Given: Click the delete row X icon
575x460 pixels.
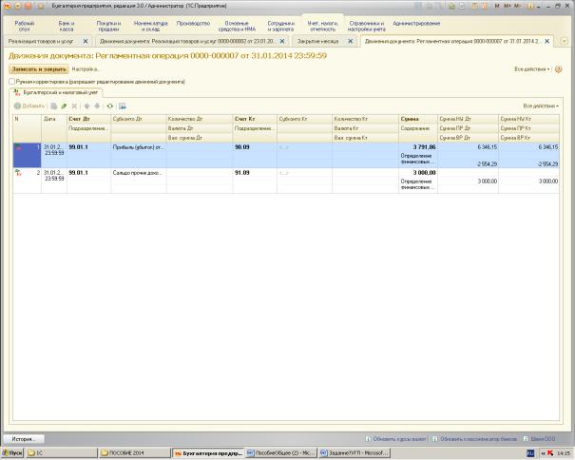Looking at the screenshot, I should click(74, 106).
